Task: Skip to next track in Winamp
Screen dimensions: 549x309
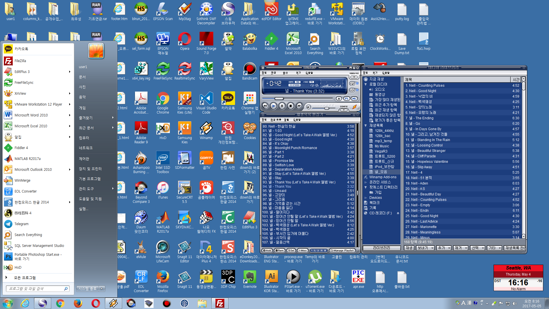Action: 299,106
